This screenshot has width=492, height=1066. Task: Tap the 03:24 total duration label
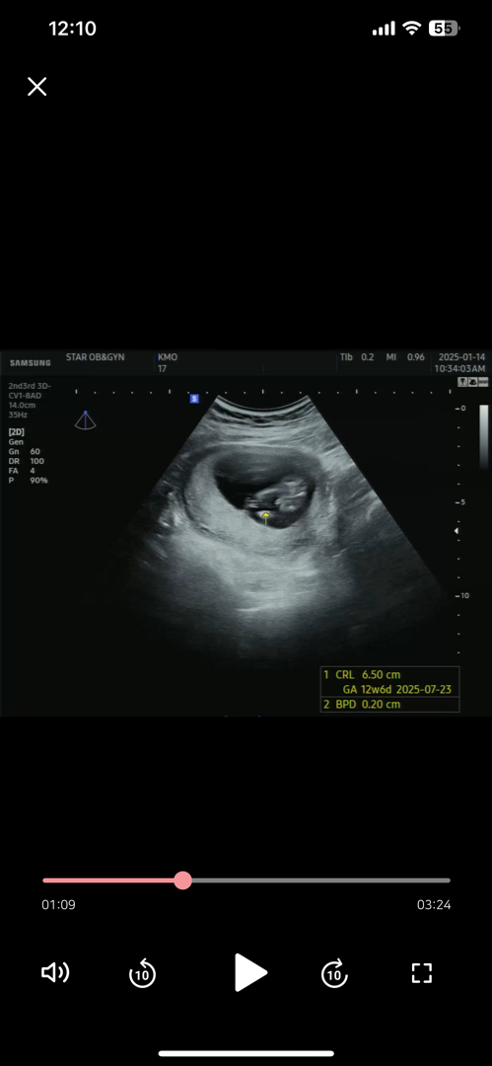(434, 905)
